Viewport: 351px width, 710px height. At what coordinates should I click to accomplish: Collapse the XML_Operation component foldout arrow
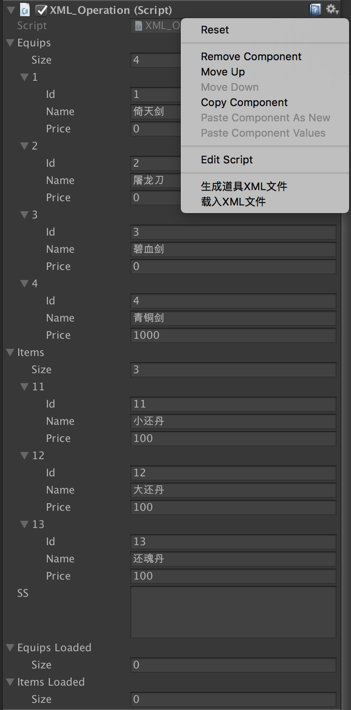tap(11, 10)
